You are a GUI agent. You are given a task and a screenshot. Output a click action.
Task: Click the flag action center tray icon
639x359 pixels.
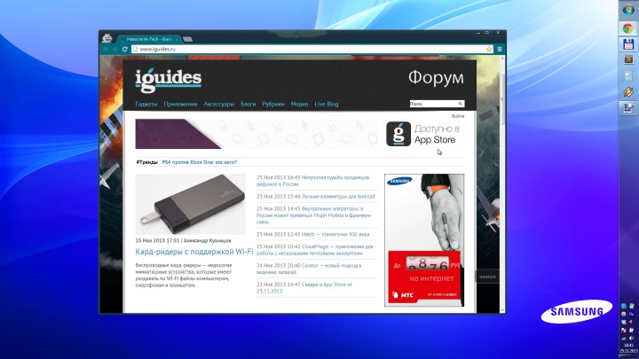coord(624,330)
